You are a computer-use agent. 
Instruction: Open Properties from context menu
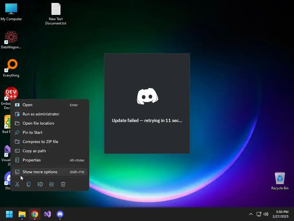coord(50,160)
